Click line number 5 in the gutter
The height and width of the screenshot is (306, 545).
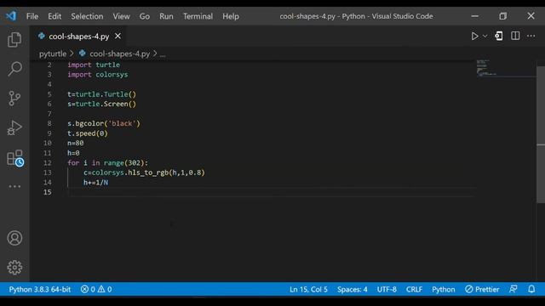pyautogui.click(x=49, y=94)
